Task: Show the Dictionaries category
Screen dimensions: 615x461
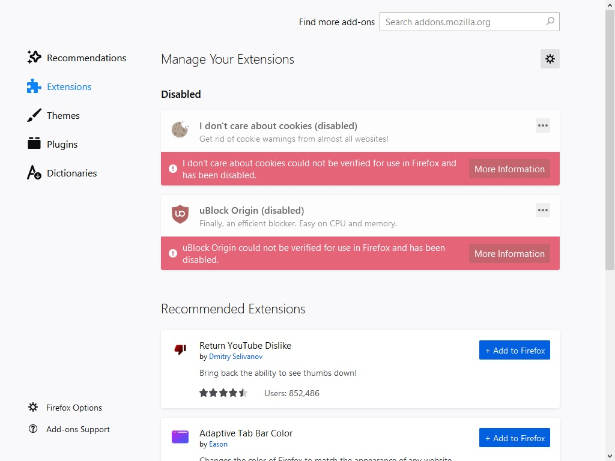Action: (62, 173)
